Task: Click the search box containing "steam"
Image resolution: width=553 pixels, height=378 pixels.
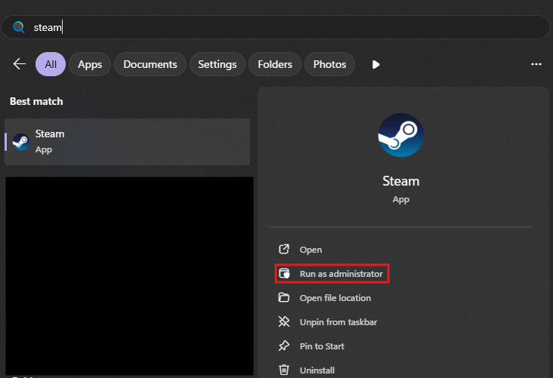Action: [x=287, y=27]
